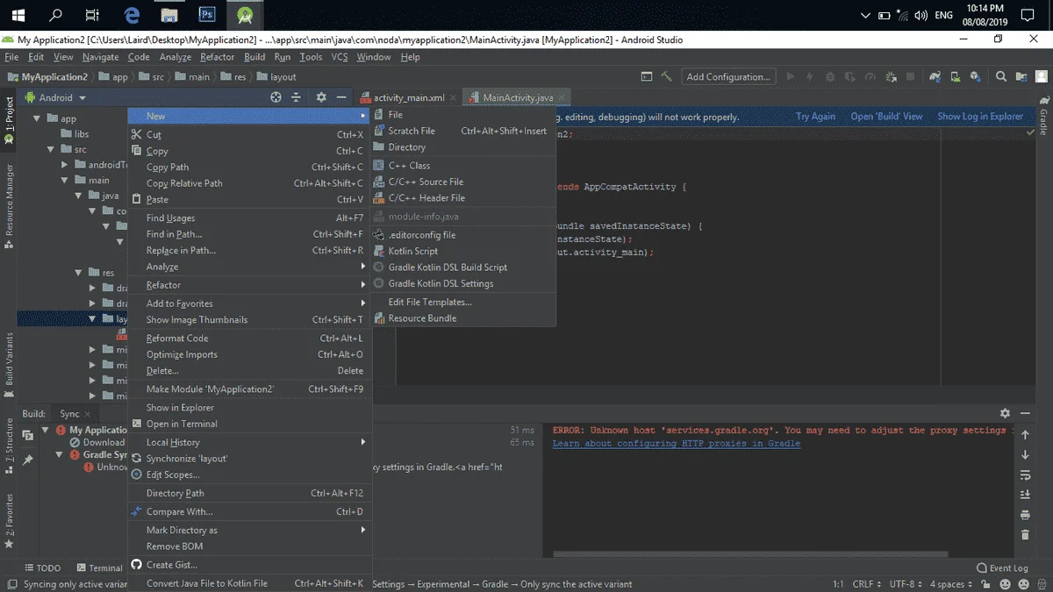Click the down arrow in Build output
This screenshot has width=1053, height=592.
pos(1025,455)
